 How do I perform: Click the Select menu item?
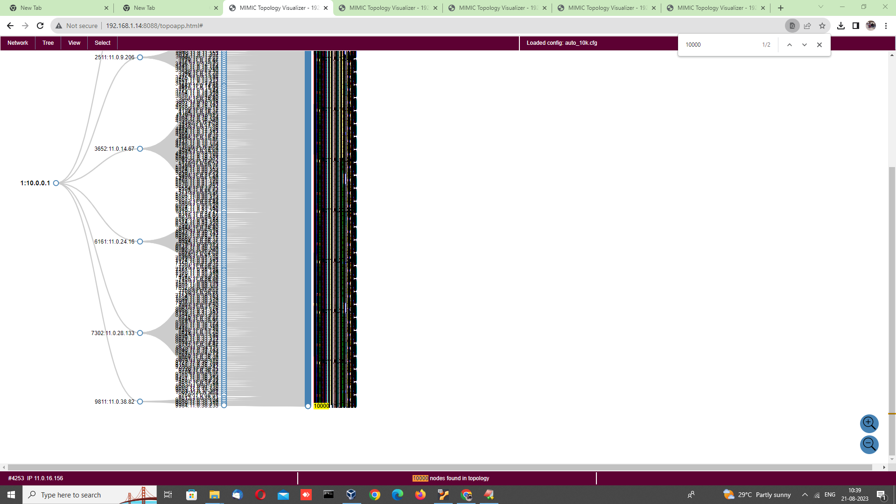click(102, 42)
